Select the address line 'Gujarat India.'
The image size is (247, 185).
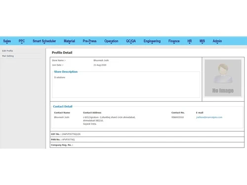90,124
